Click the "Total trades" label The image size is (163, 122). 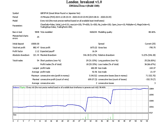pos(18,60)
